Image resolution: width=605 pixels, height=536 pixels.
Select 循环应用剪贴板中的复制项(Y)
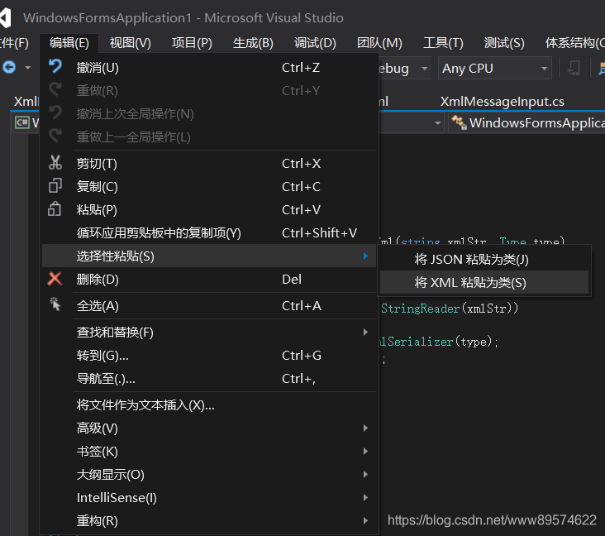click(x=209, y=233)
